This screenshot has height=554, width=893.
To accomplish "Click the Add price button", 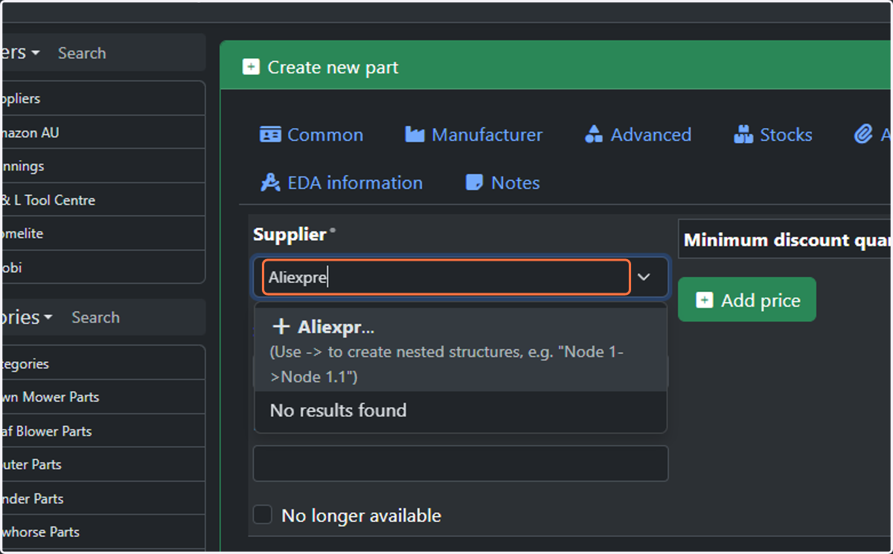I will pyautogui.click(x=747, y=300).
